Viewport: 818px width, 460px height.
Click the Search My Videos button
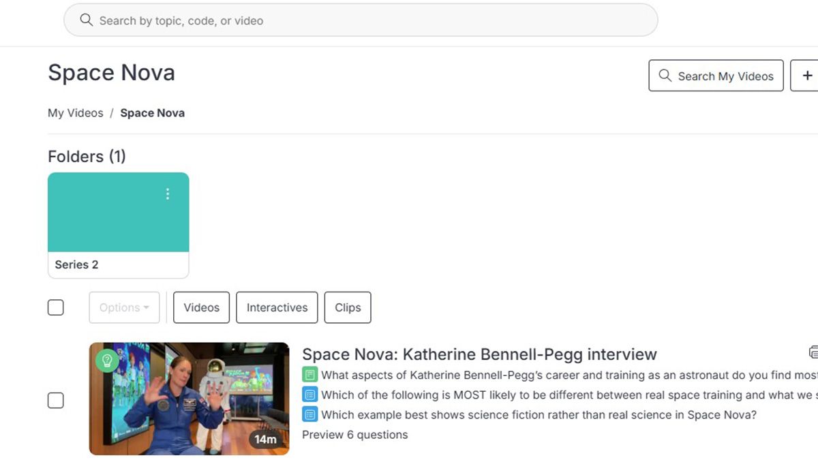pyautogui.click(x=716, y=76)
